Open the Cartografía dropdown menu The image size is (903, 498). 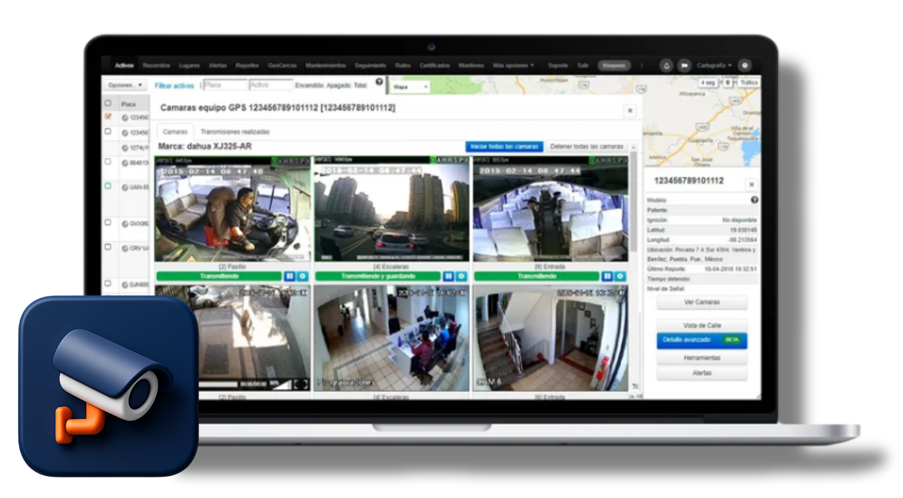(x=714, y=66)
